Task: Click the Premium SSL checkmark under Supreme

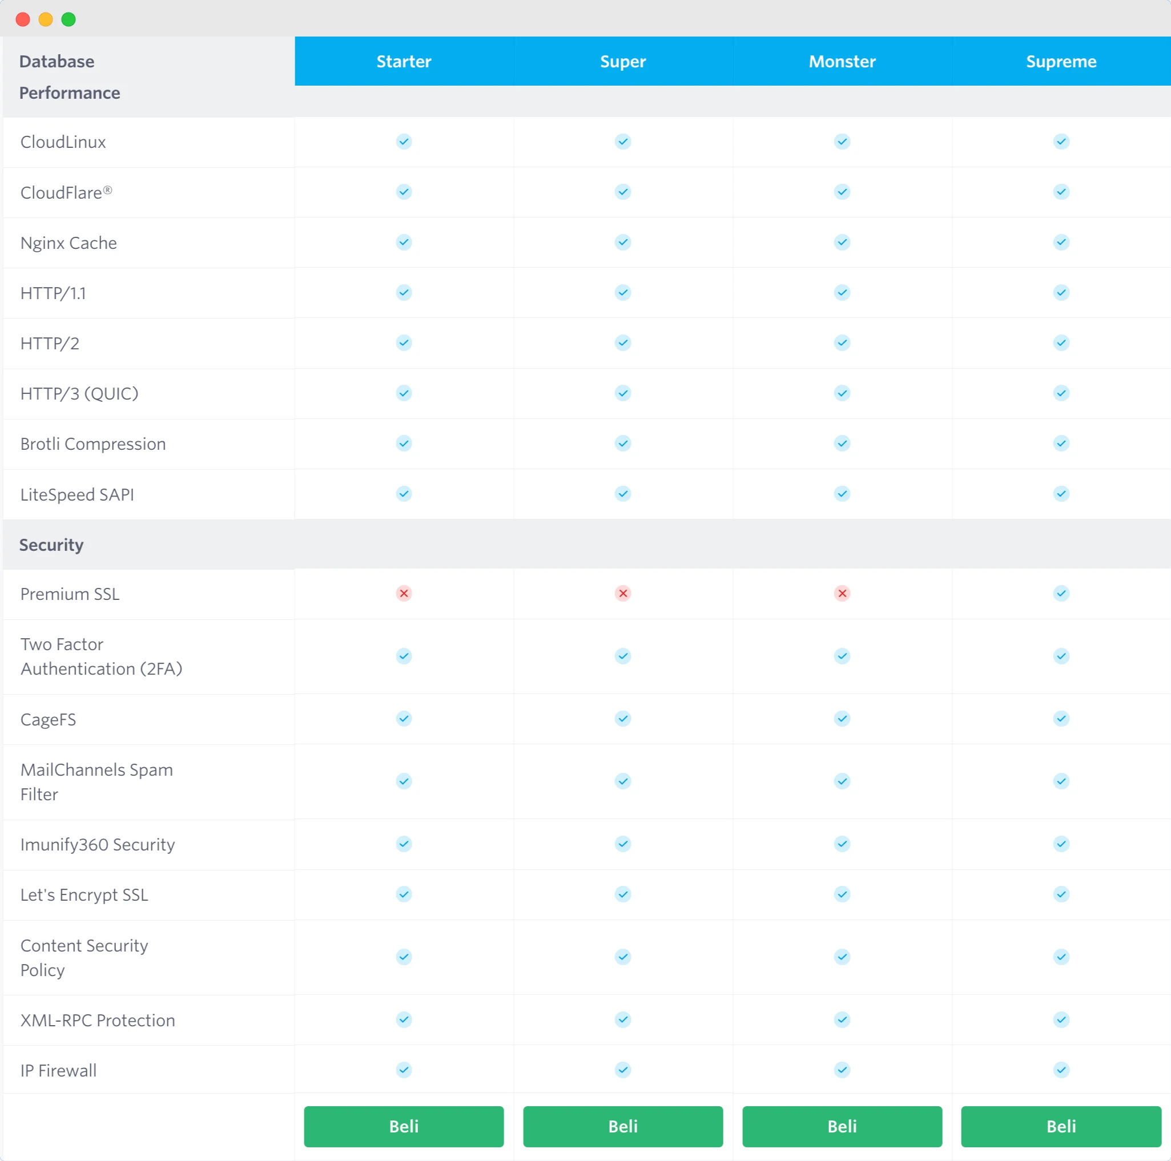Action: pos(1061,593)
